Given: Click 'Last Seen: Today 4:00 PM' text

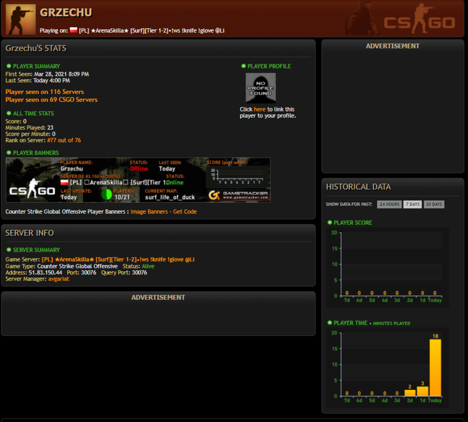Looking at the screenshot, I should [x=38, y=80].
